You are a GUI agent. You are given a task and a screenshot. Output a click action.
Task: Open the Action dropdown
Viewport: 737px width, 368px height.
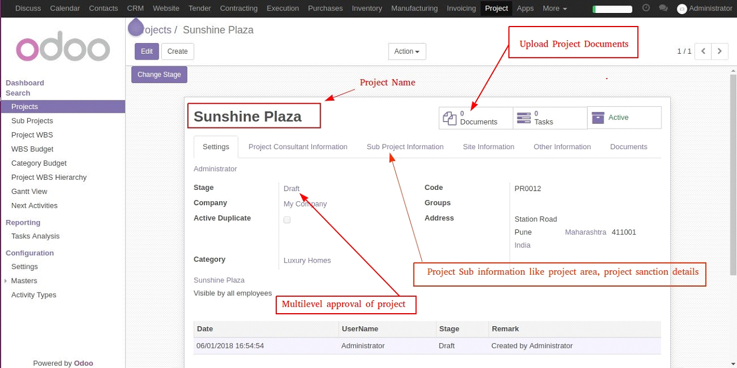pos(407,51)
